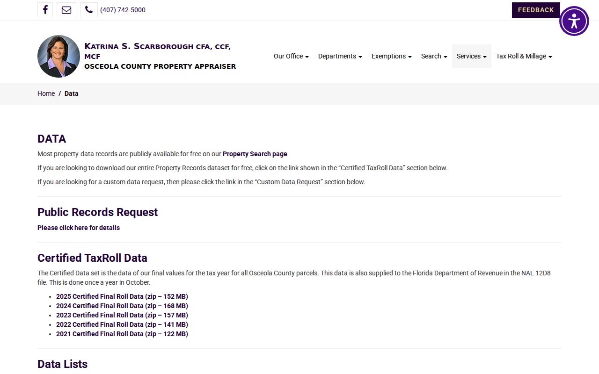Click the 'Data' breadcrumb text
This screenshot has width=599, height=374.
72,93
